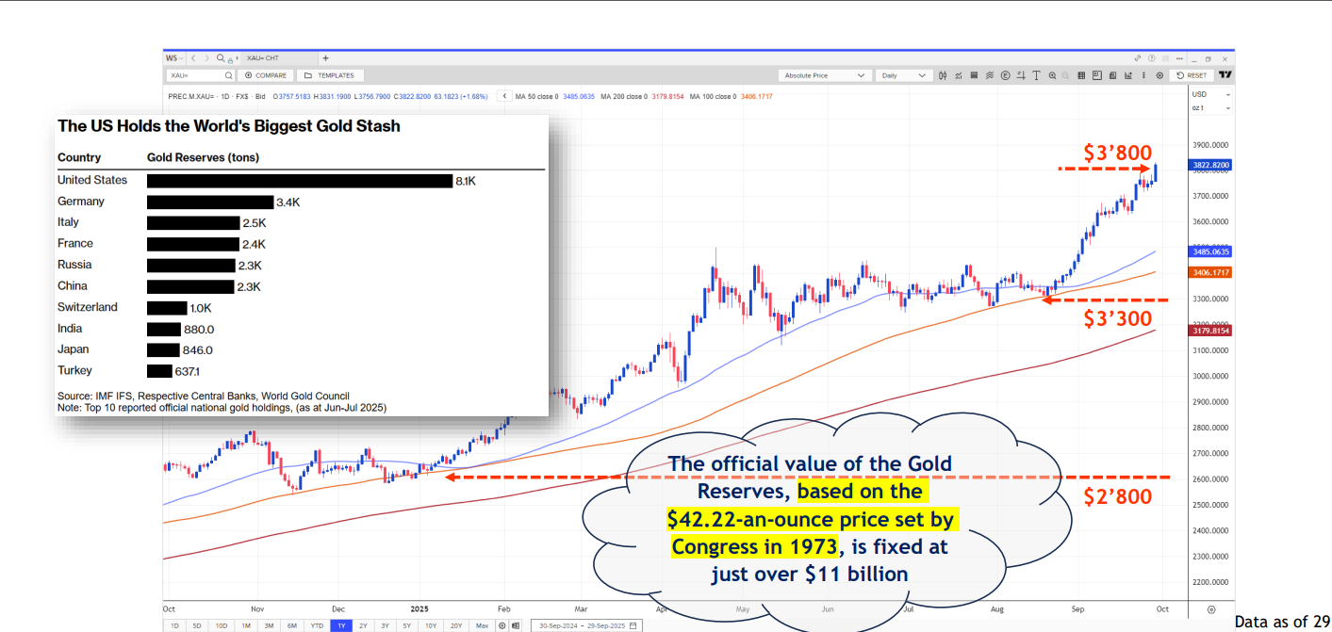This screenshot has width=1332, height=632.
Task: Switch to the YTD time range
Action: 315,625
